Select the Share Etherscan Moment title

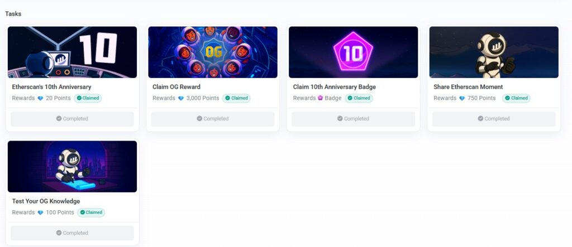pos(468,87)
